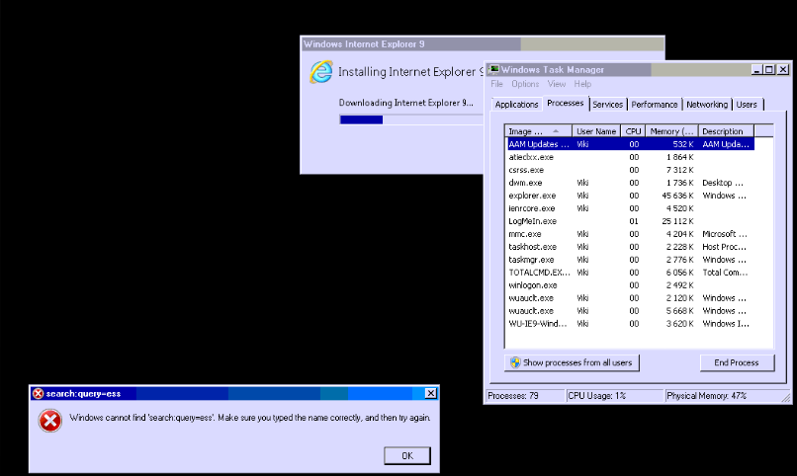Click Host Proc... description cell

point(724,247)
